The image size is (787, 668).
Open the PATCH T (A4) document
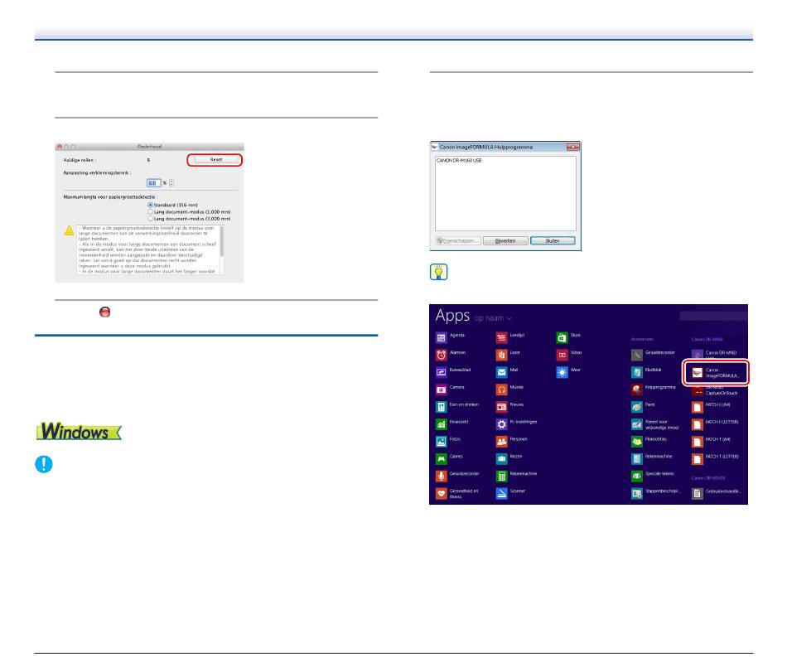tap(712, 441)
